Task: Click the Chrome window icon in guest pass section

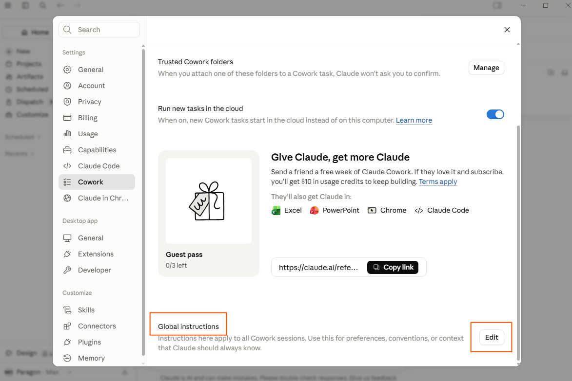Action: (372, 210)
